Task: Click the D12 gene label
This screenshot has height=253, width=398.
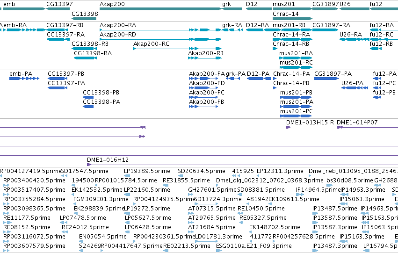Action: click(252, 4)
